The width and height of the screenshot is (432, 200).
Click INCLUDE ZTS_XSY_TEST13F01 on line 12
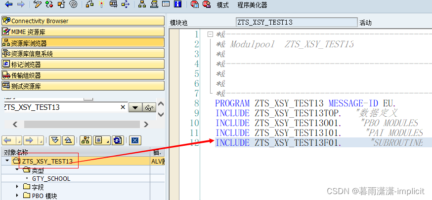[279, 142]
